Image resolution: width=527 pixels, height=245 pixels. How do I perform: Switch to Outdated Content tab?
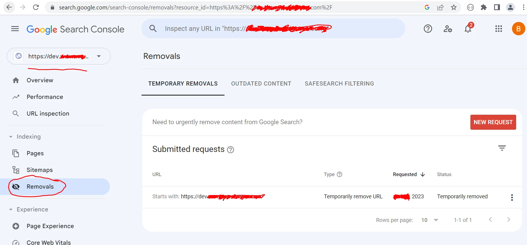pos(261,84)
